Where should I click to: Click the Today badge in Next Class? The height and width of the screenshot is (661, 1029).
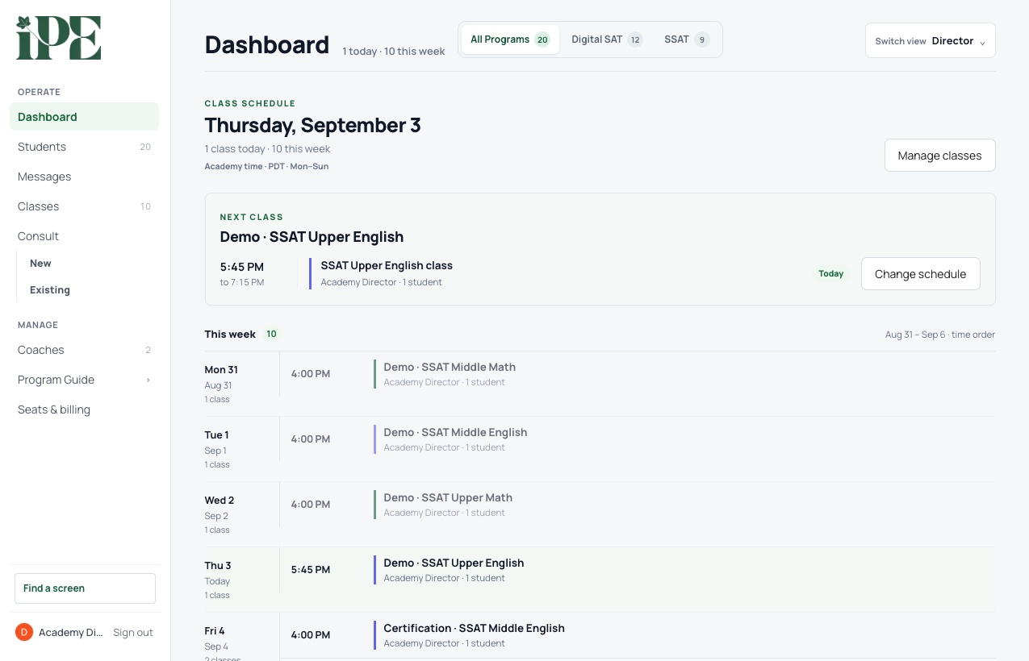click(830, 274)
